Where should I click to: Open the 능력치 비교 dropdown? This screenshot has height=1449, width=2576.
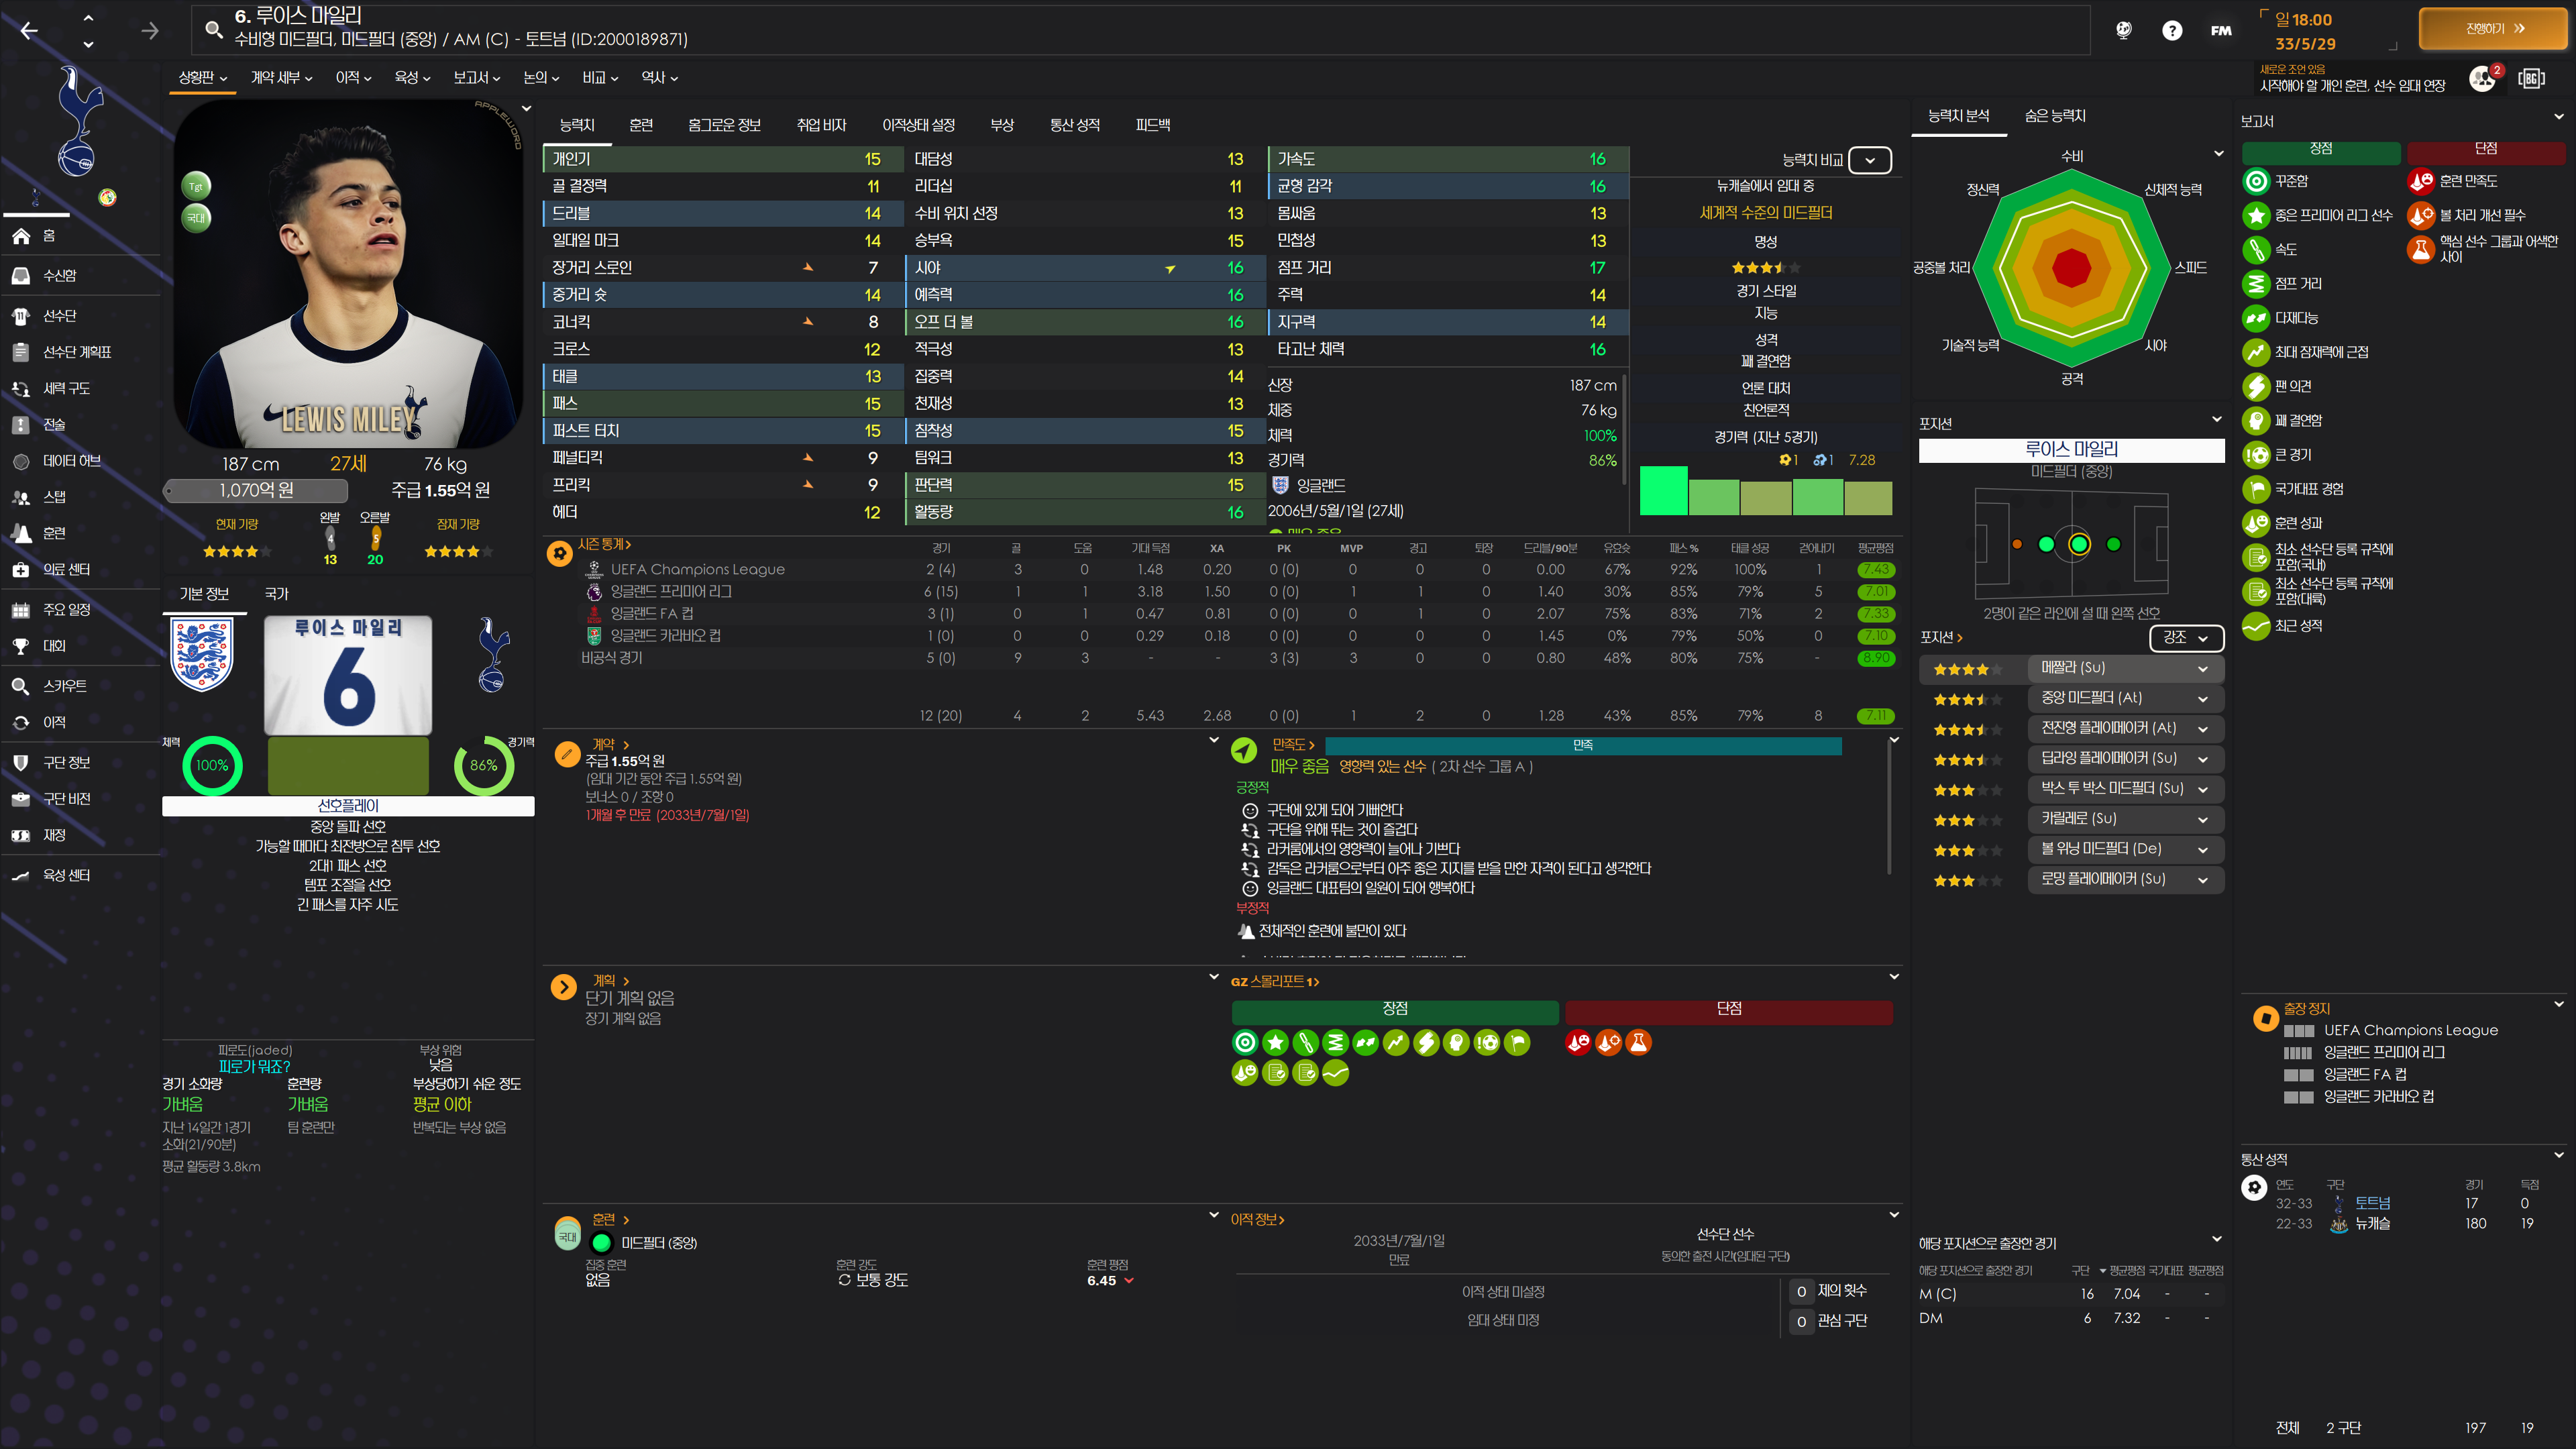(x=1869, y=160)
